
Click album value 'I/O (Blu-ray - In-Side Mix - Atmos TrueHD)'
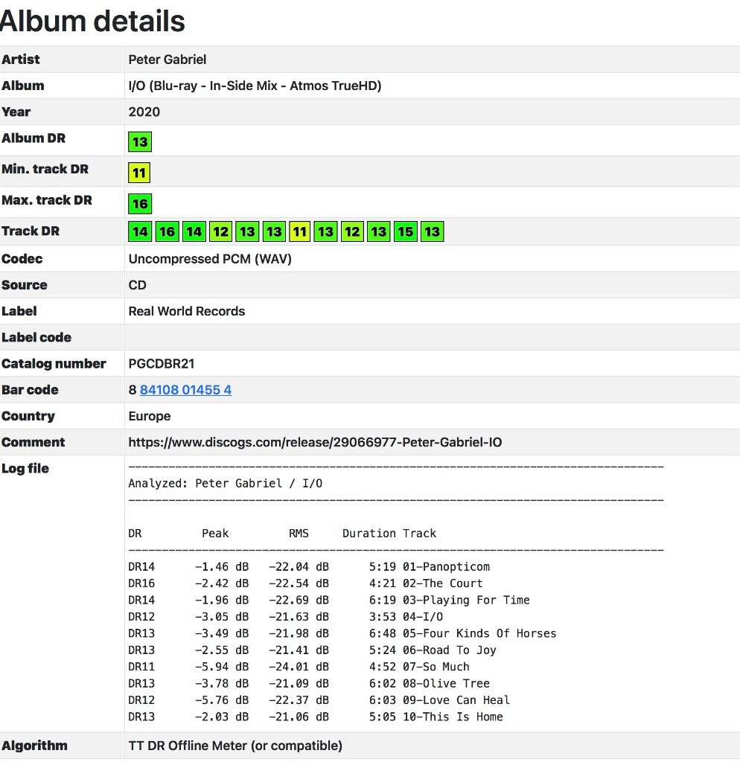point(255,86)
